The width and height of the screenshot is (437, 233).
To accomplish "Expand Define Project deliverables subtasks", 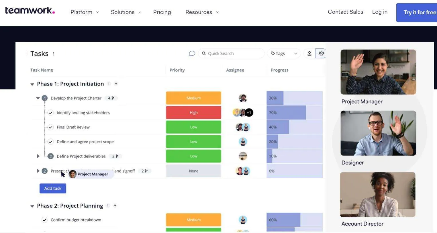I will pyautogui.click(x=38, y=156).
